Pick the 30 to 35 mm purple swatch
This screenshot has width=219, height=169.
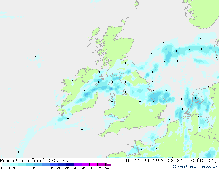tap(78, 165)
